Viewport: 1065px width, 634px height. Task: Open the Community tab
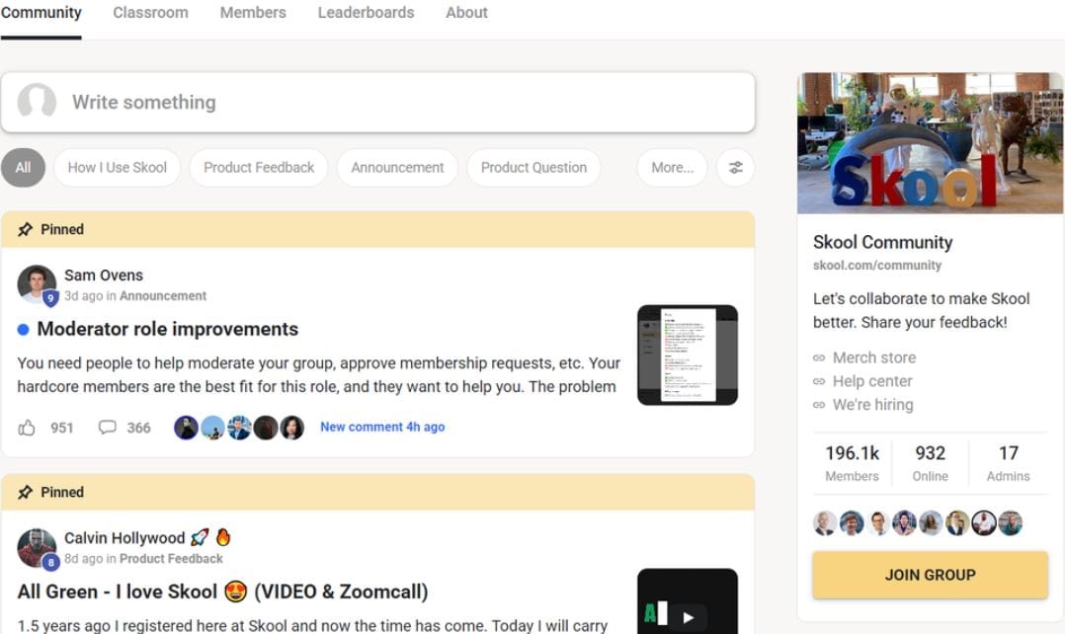point(41,12)
